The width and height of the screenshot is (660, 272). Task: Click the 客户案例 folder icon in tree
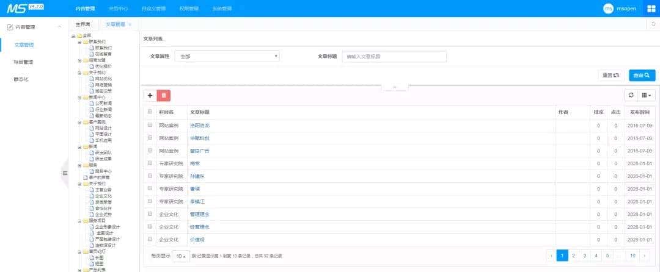(x=86, y=122)
